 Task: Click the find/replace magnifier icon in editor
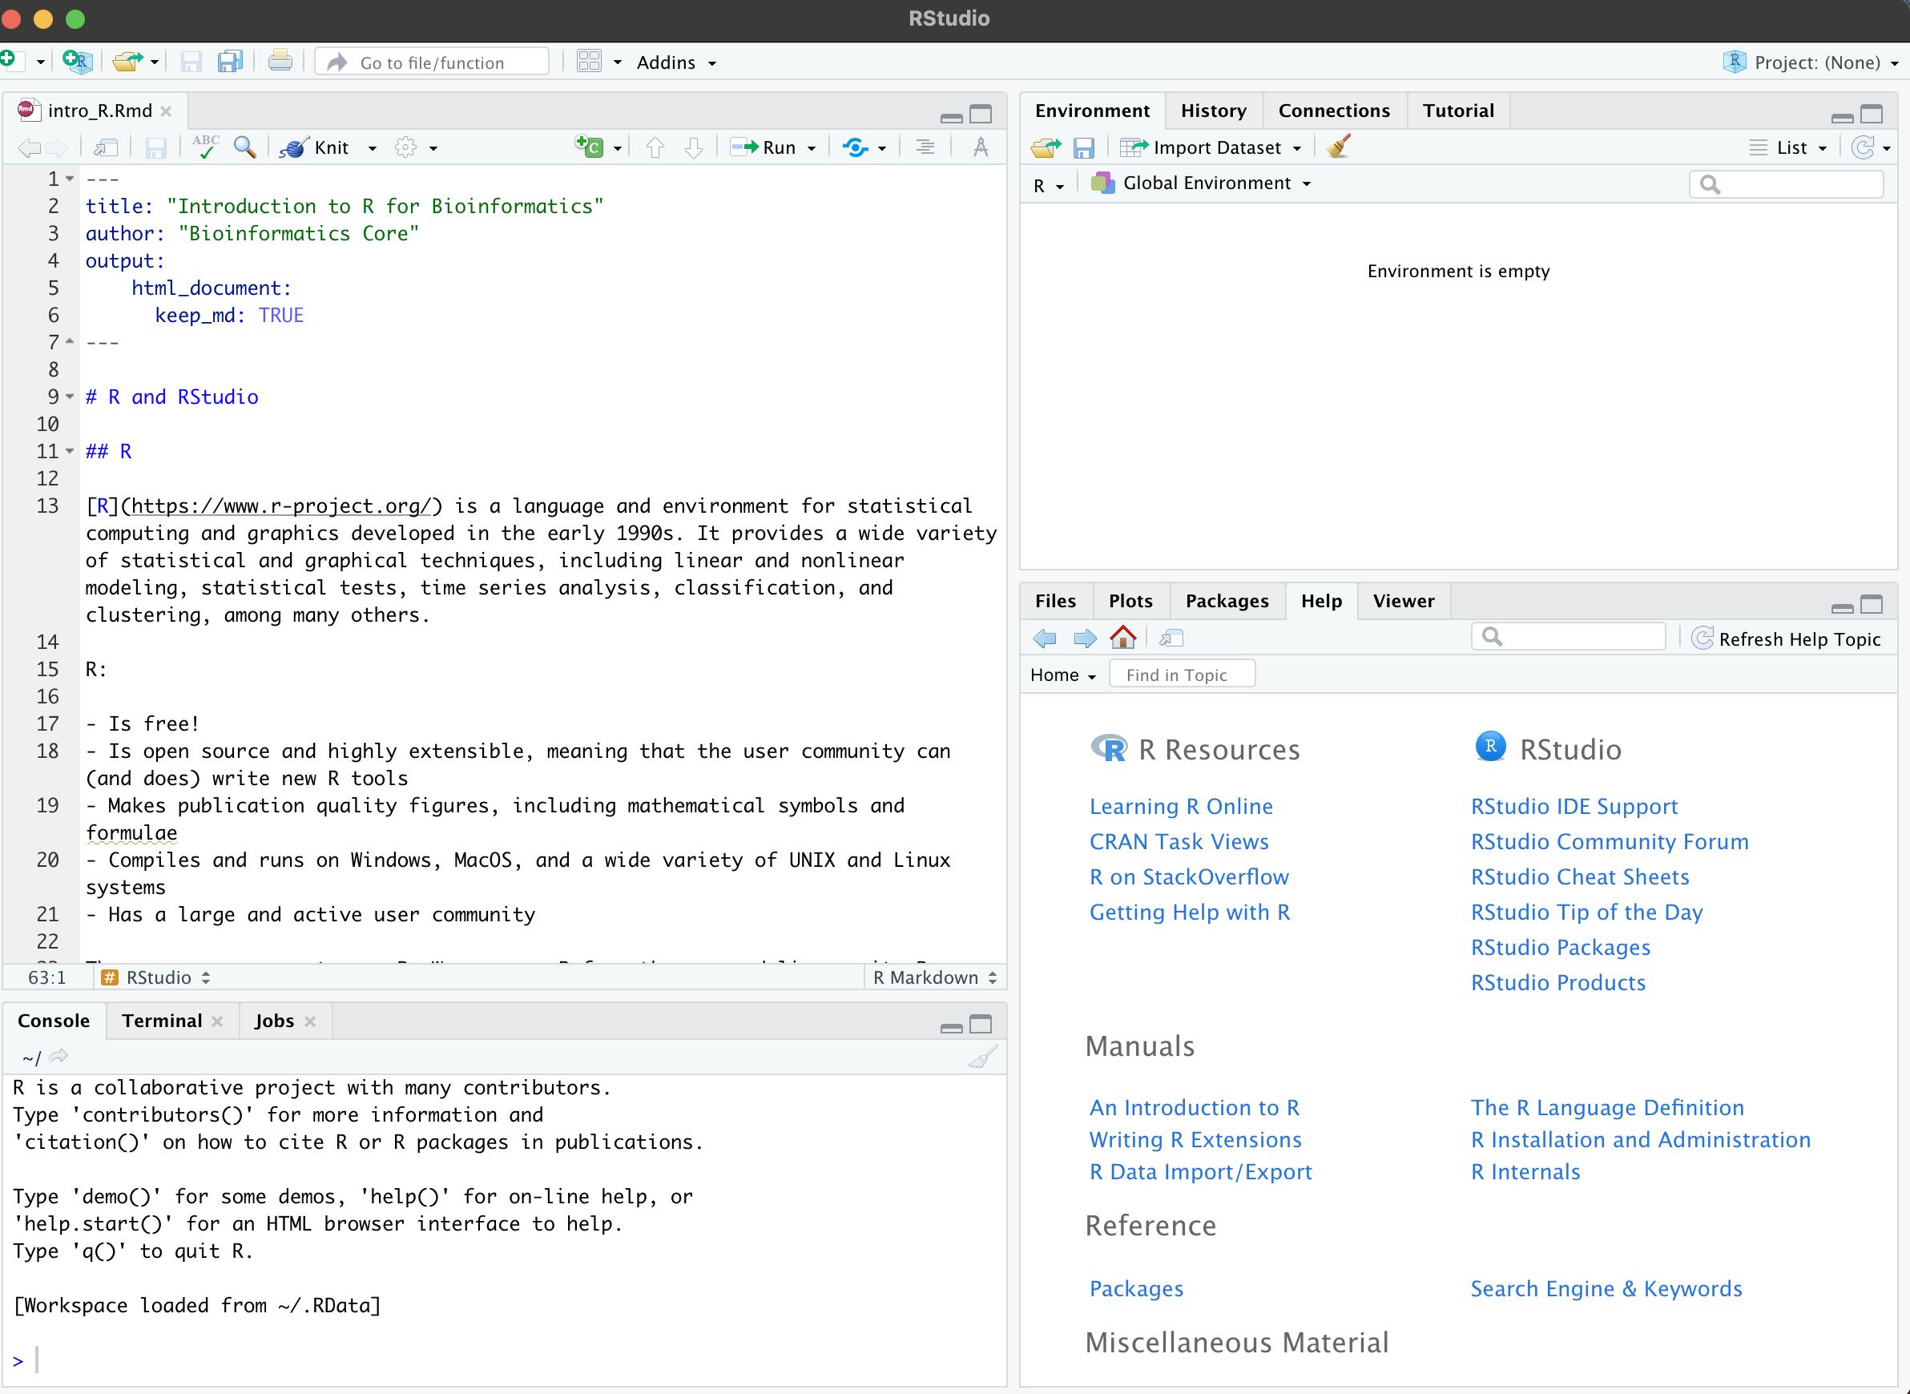[244, 147]
